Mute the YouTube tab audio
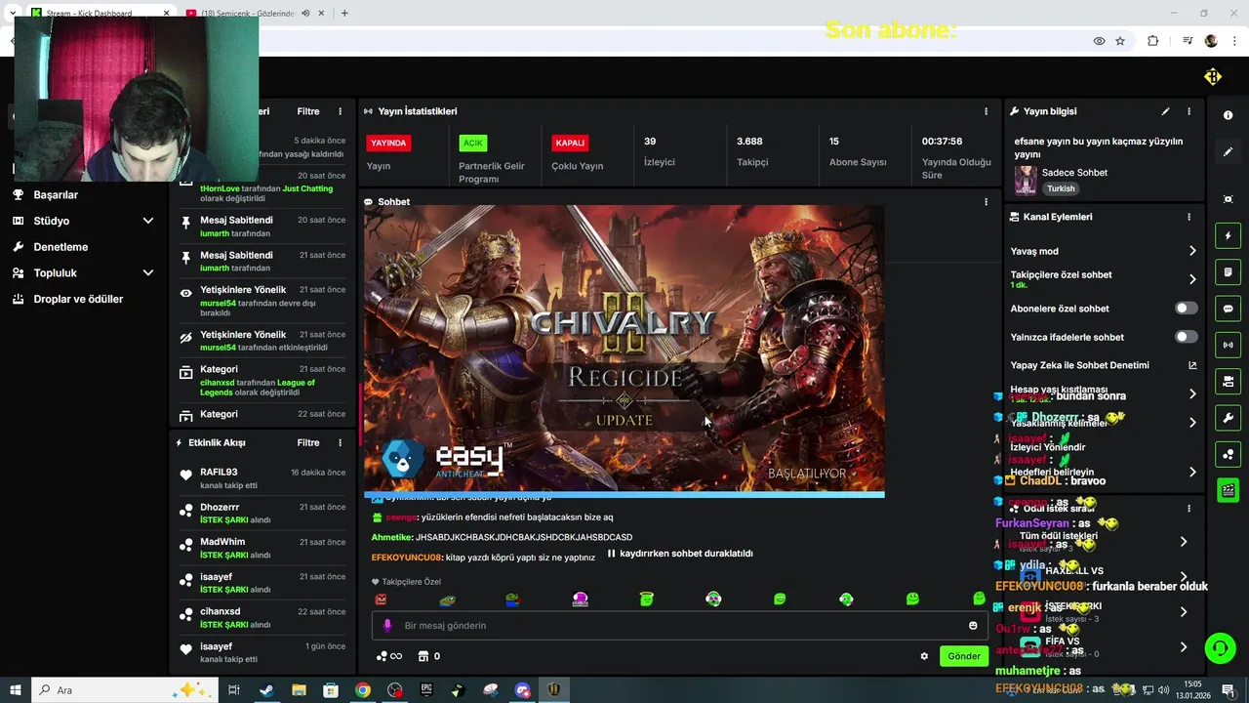Image resolution: width=1249 pixels, height=703 pixels. click(305, 14)
